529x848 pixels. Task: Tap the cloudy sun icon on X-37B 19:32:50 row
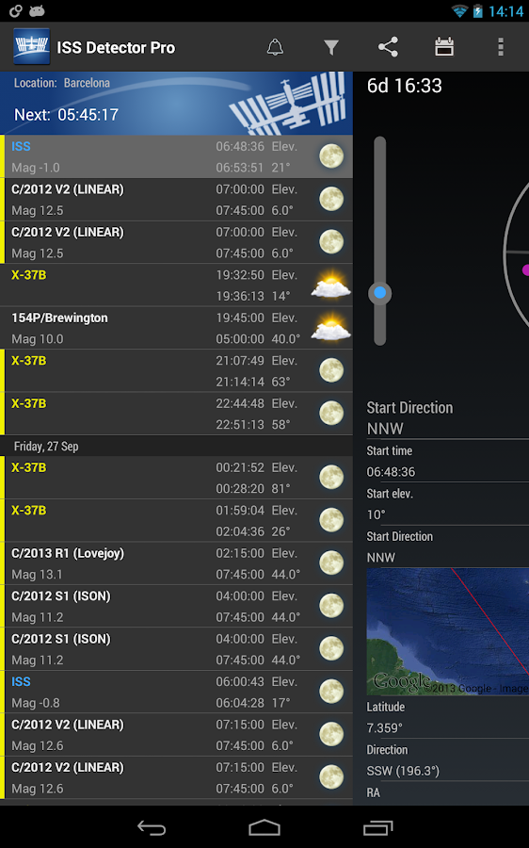coord(330,285)
